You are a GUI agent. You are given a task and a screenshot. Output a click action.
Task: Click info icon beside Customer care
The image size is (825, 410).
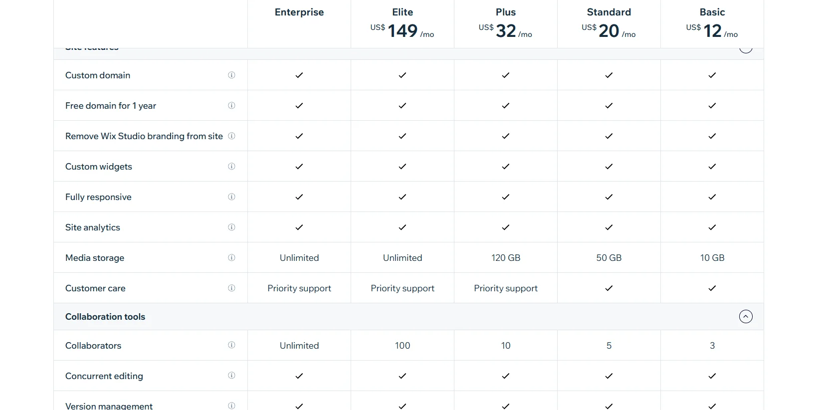click(231, 288)
